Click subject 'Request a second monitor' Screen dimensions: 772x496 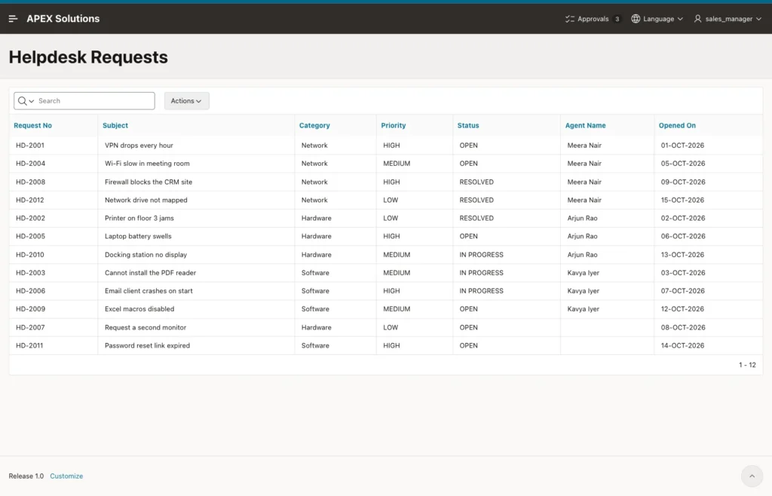pos(146,327)
